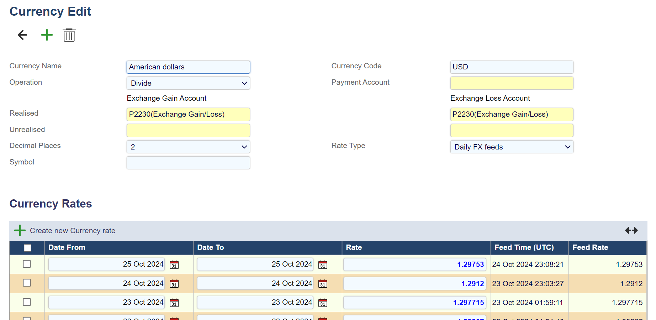The height and width of the screenshot is (320, 656).
Task: Click the expand width double-arrow icon
Action: 631,231
